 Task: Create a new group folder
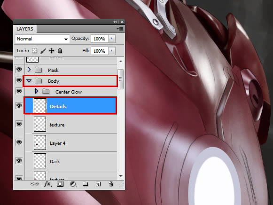tap(86, 184)
